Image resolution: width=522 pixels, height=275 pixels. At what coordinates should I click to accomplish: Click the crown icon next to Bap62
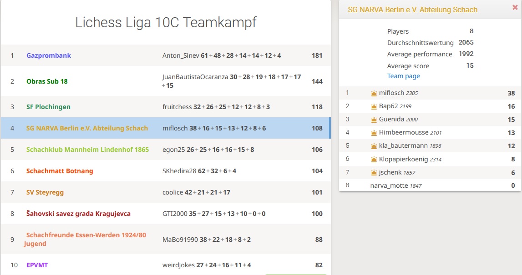click(374, 106)
